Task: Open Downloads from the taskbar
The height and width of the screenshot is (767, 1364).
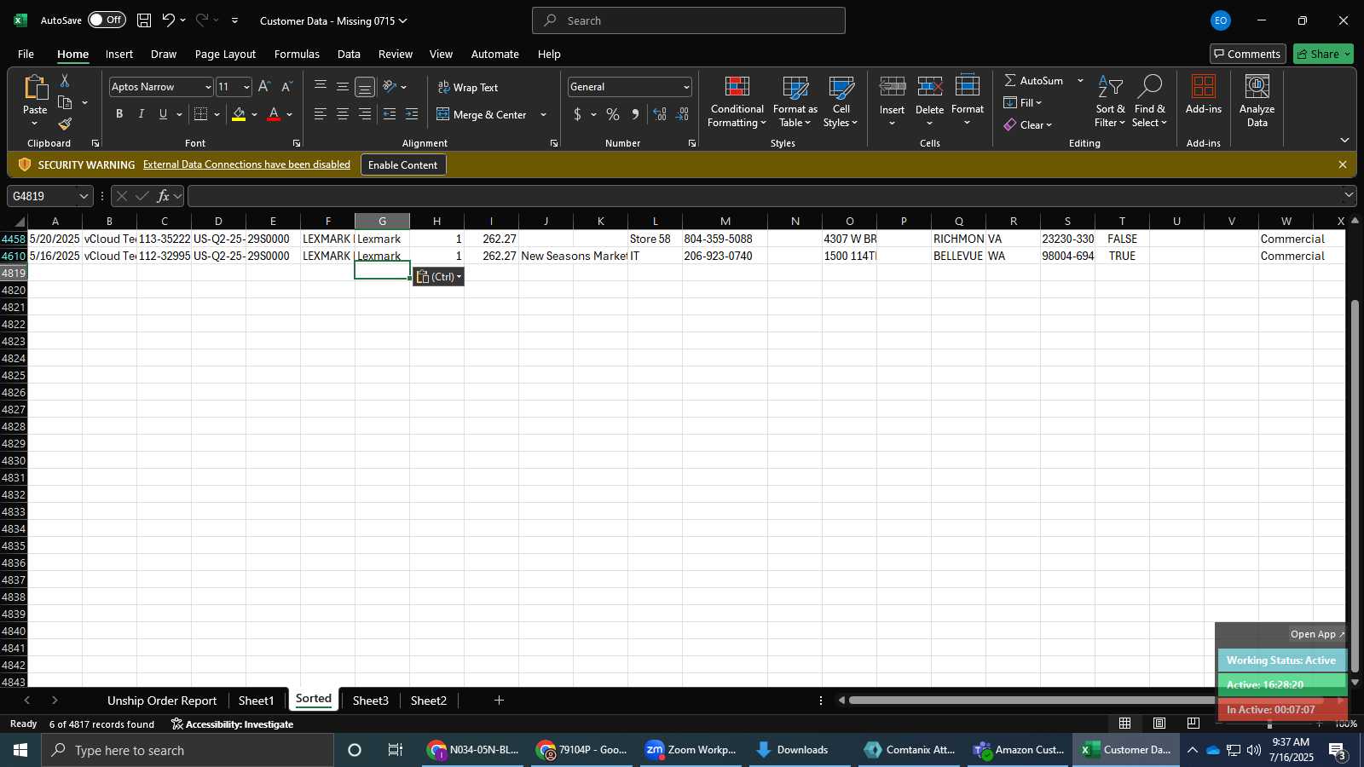Action: tap(793, 750)
